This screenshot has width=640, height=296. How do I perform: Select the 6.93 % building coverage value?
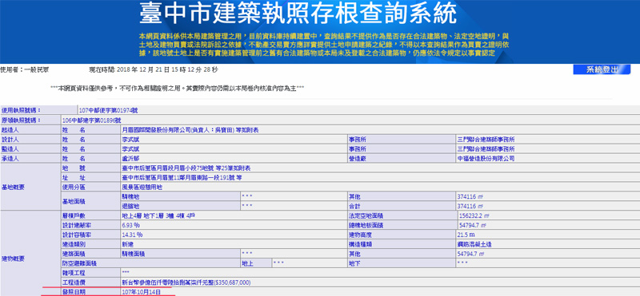131,225
